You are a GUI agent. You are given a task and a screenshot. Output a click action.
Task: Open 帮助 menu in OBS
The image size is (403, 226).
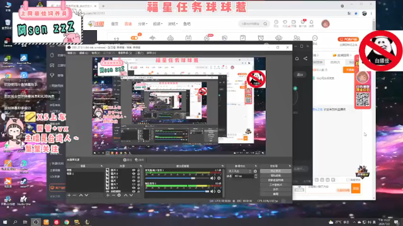point(151,53)
